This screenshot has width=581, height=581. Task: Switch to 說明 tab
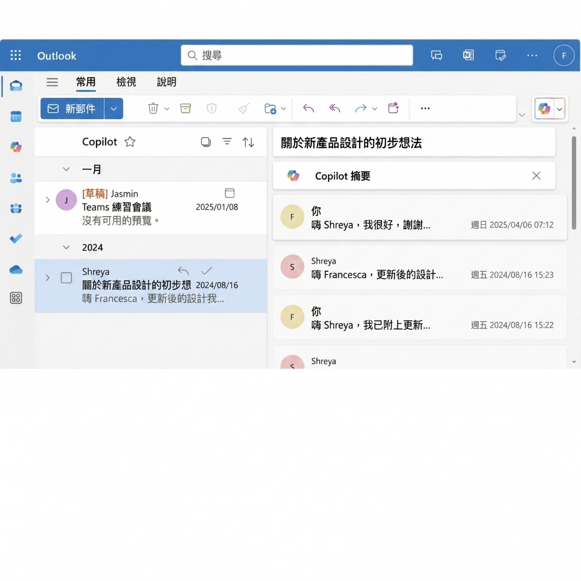pos(166,82)
